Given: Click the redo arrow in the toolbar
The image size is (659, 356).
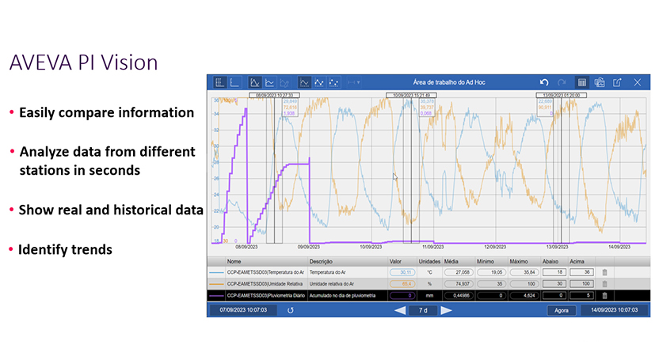Looking at the screenshot, I should click(x=562, y=82).
